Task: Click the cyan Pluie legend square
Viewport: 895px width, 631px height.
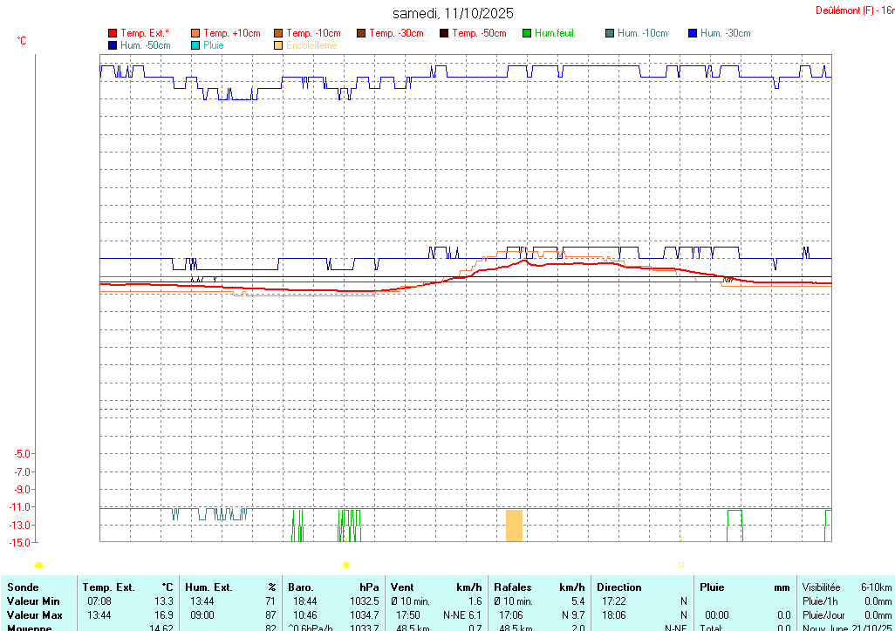Action: [195, 45]
